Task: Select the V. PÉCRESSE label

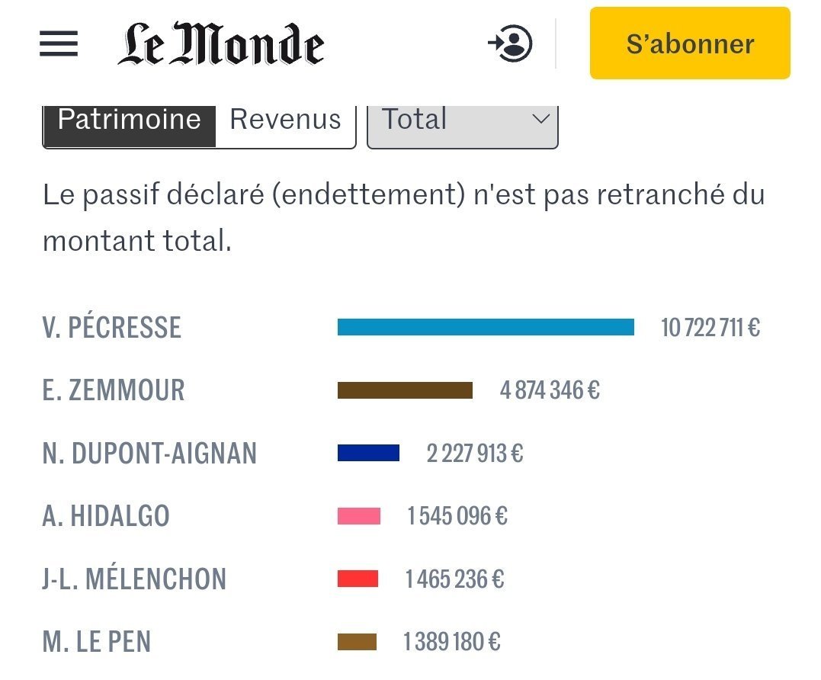Action: coord(112,328)
